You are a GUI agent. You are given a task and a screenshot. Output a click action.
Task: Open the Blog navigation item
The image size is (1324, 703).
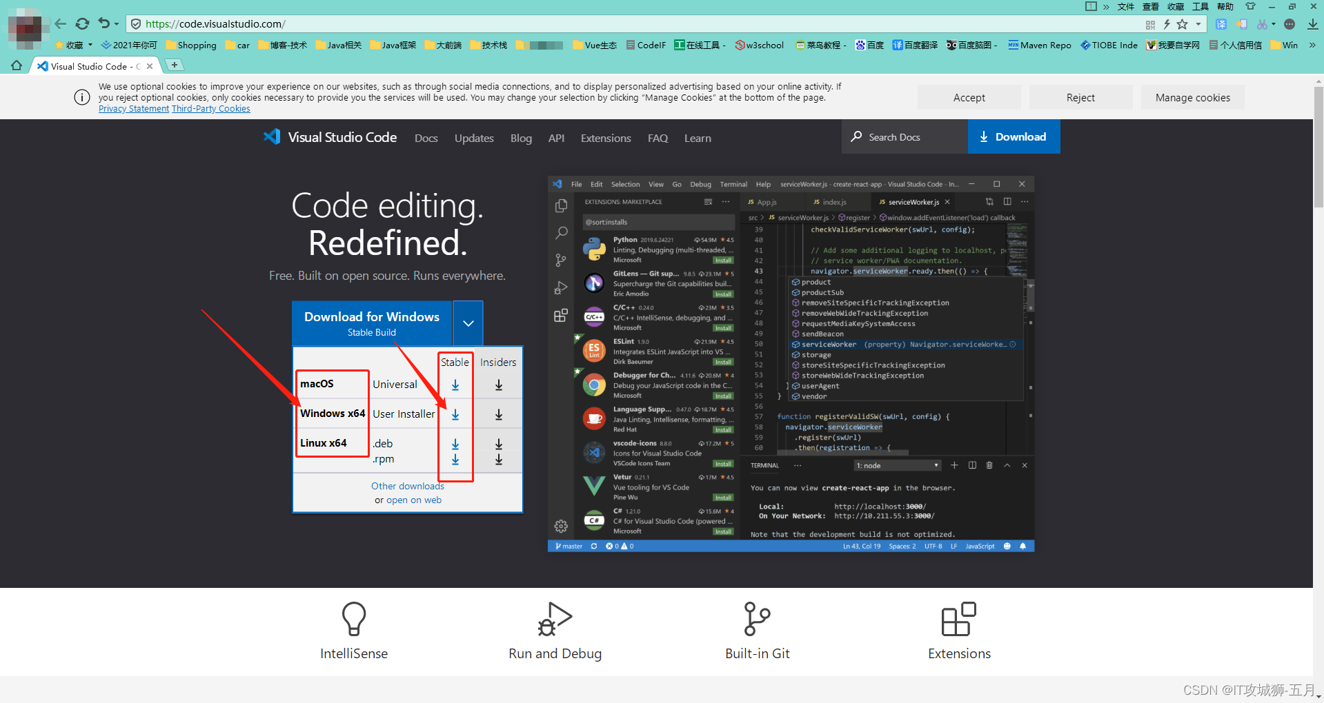[x=521, y=139]
